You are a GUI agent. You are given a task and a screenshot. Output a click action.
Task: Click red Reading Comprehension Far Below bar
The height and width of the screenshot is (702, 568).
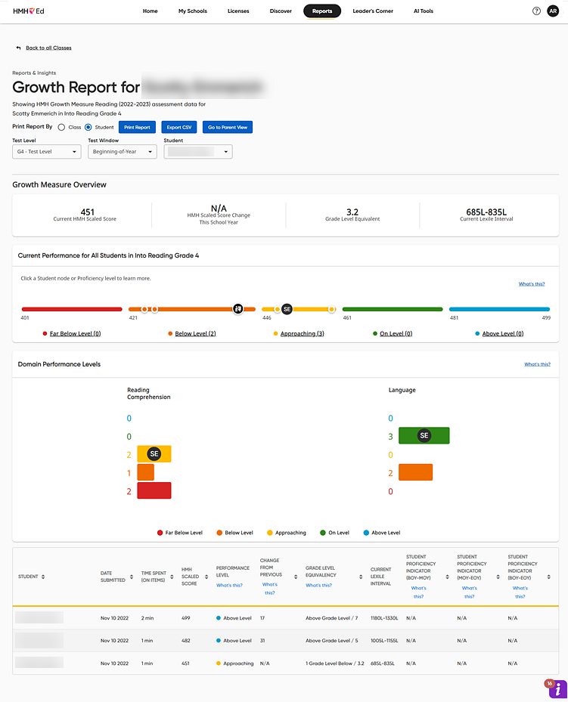point(154,490)
